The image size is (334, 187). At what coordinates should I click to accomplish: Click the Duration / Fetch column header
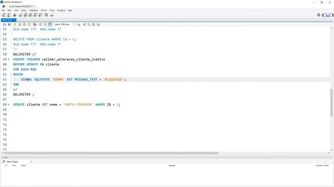pyautogui.click(x=323, y=166)
